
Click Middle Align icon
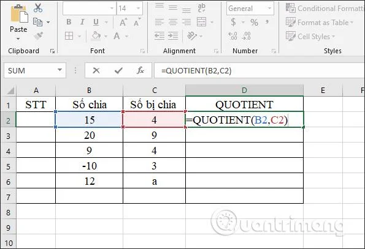[x=173, y=8]
